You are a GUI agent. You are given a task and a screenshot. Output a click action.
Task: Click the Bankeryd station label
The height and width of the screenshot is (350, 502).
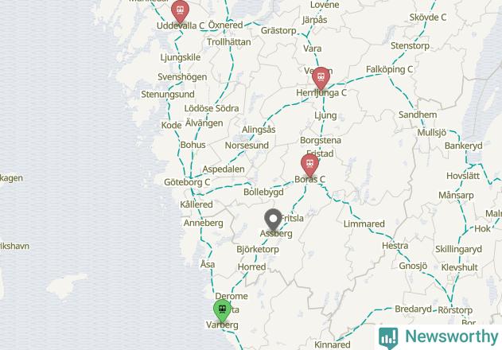pyautogui.click(x=463, y=146)
